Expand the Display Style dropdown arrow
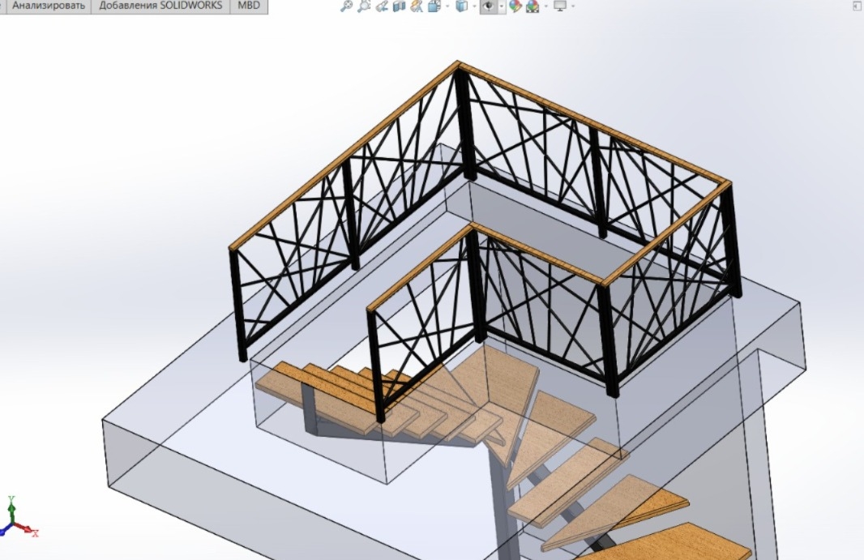Screen dimensions: 864x560 [x=473, y=6]
